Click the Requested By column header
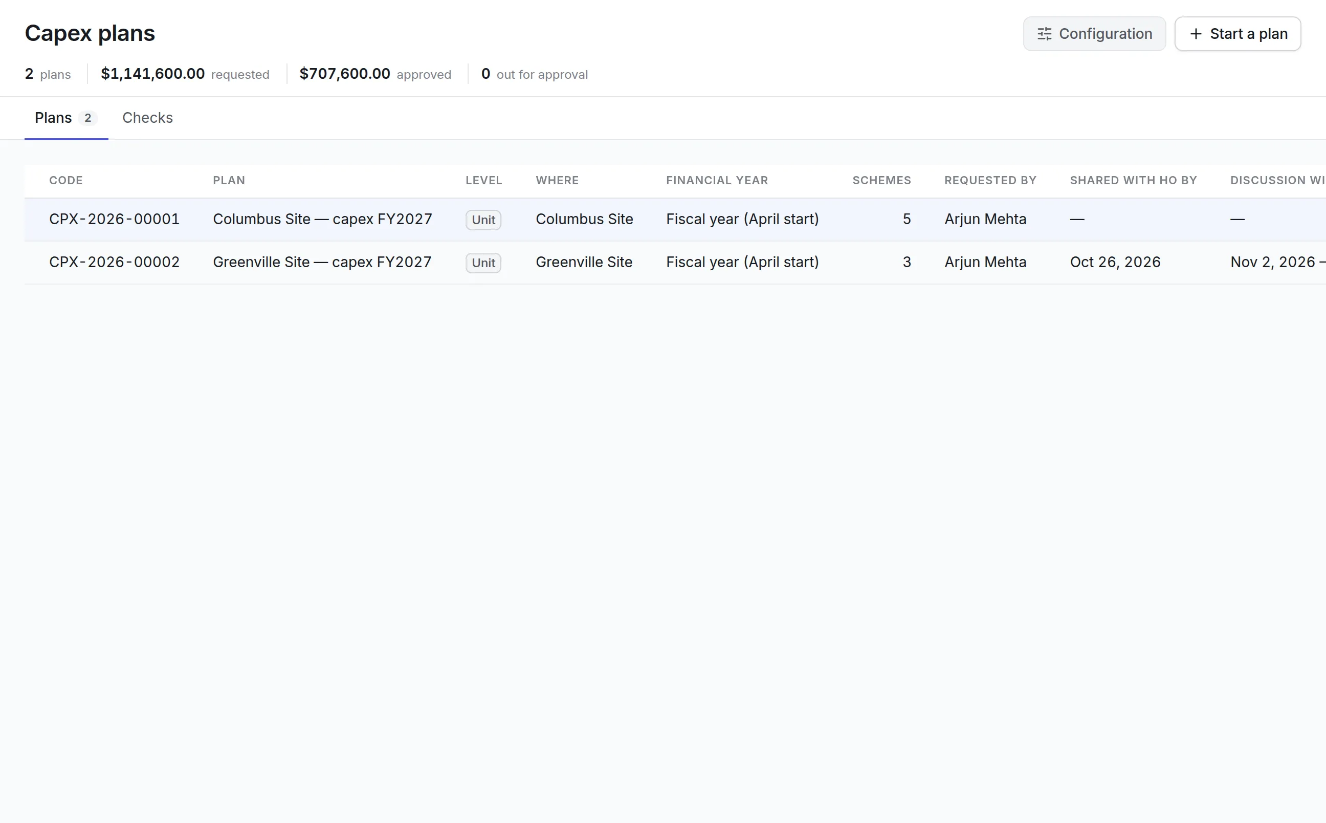 point(990,180)
